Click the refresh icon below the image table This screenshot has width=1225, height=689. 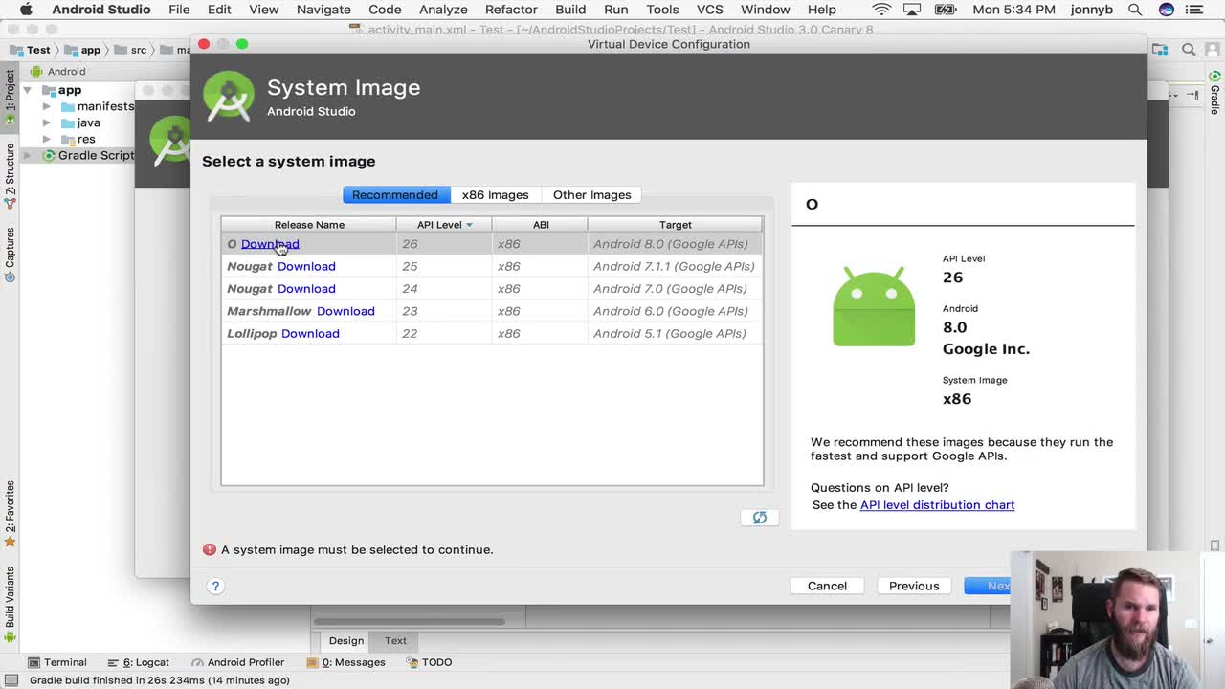click(759, 518)
